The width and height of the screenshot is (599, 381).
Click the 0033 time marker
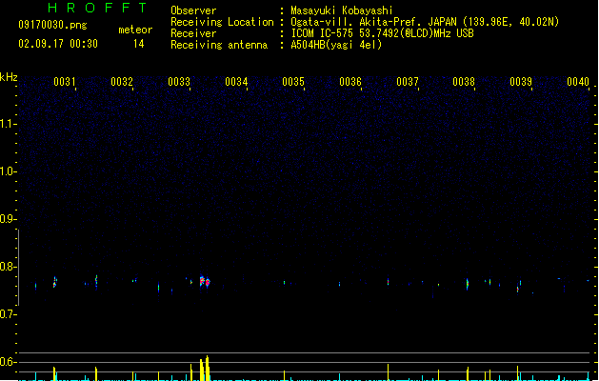tap(179, 82)
